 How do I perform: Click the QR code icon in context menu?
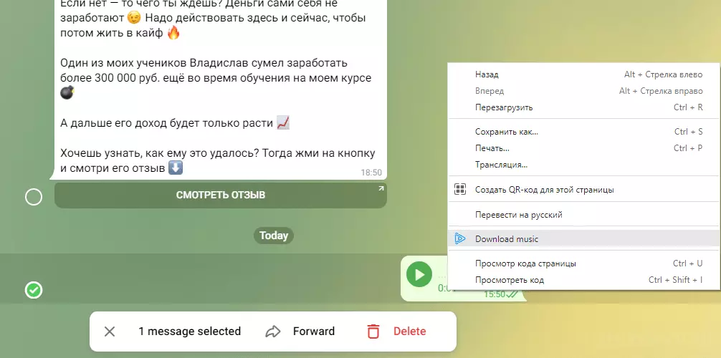click(x=459, y=189)
